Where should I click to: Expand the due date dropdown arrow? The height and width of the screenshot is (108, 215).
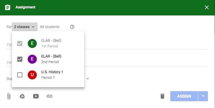tap(88, 79)
